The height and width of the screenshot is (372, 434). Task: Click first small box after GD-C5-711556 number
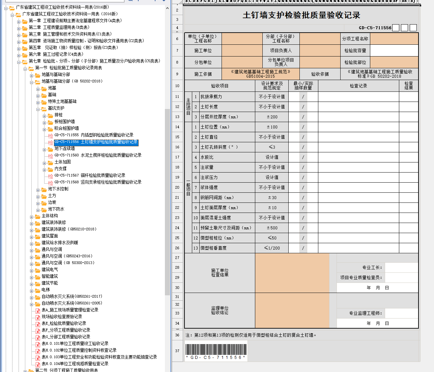pyautogui.click(x=396, y=28)
